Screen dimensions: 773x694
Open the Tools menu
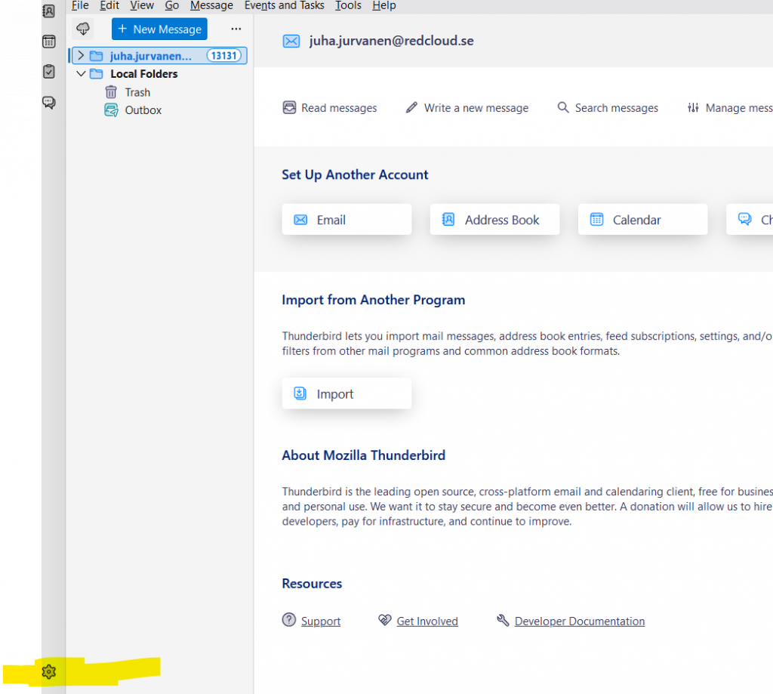click(x=348, y=6)
